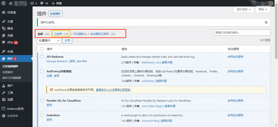Open 设置 link under AddToAny
This screenshot has height=127, width=278.
point(49,76)
